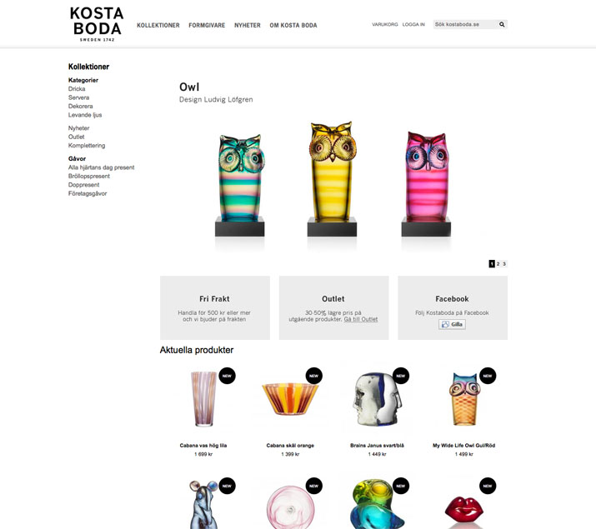Image resolution: width=596 pixels, height=529 pixels.
Task: Follow the Gå till Outlet link
Action: (361, 319)
